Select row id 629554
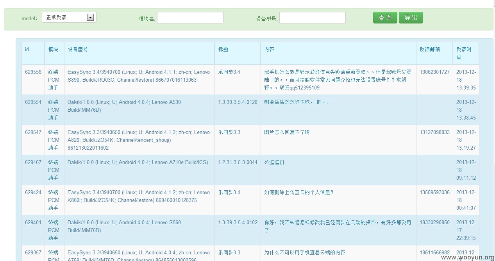495x261 pixels. click(33, 102)
